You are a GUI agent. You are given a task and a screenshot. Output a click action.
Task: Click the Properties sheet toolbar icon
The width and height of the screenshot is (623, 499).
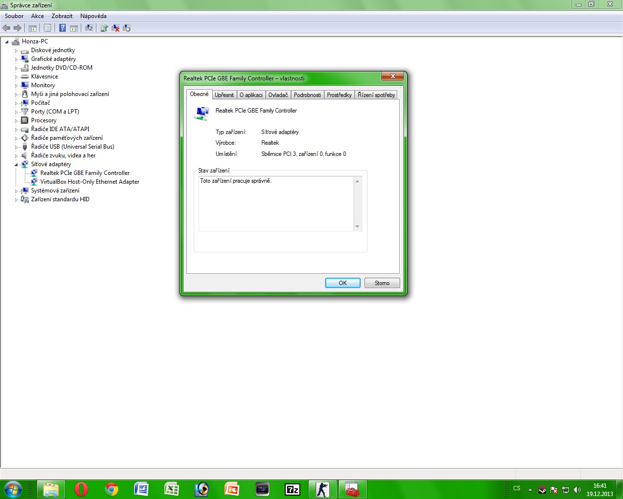tap(47, 28)
